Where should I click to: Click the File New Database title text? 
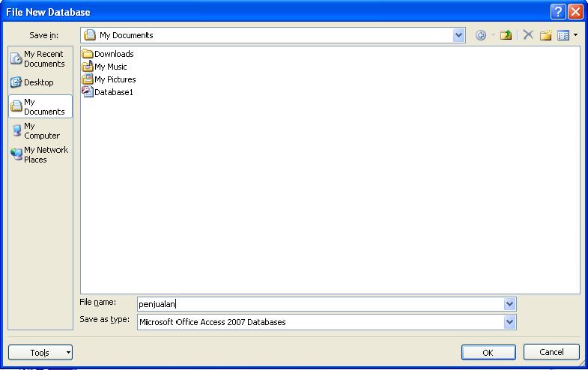[x=48, y=13]
